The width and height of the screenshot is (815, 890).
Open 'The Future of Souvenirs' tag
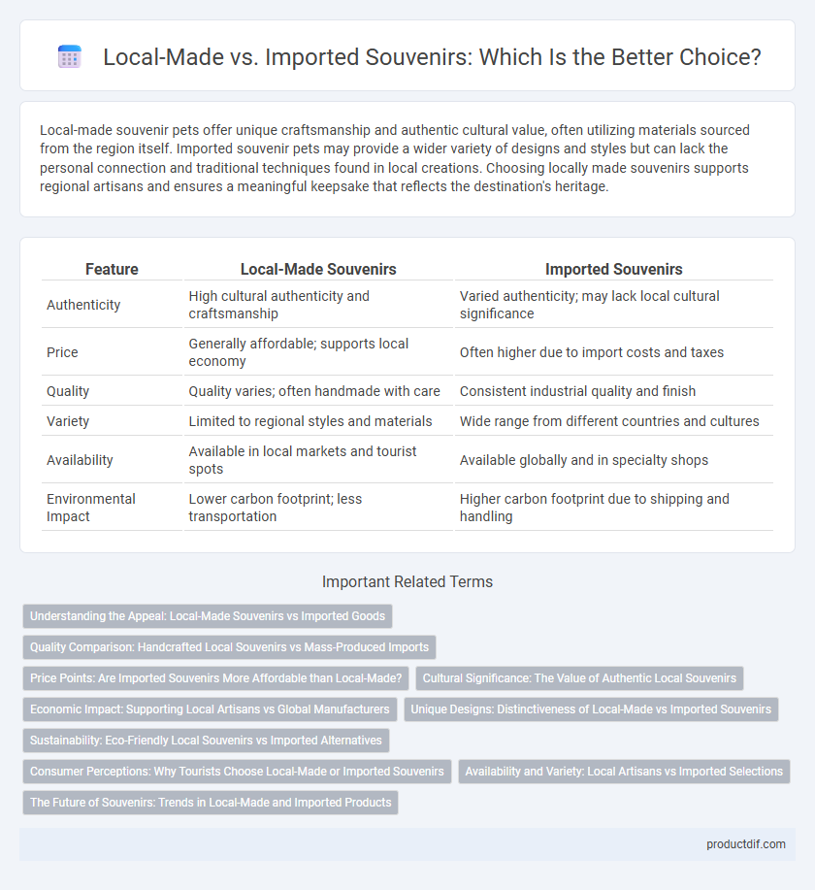[x=211, y=803]
